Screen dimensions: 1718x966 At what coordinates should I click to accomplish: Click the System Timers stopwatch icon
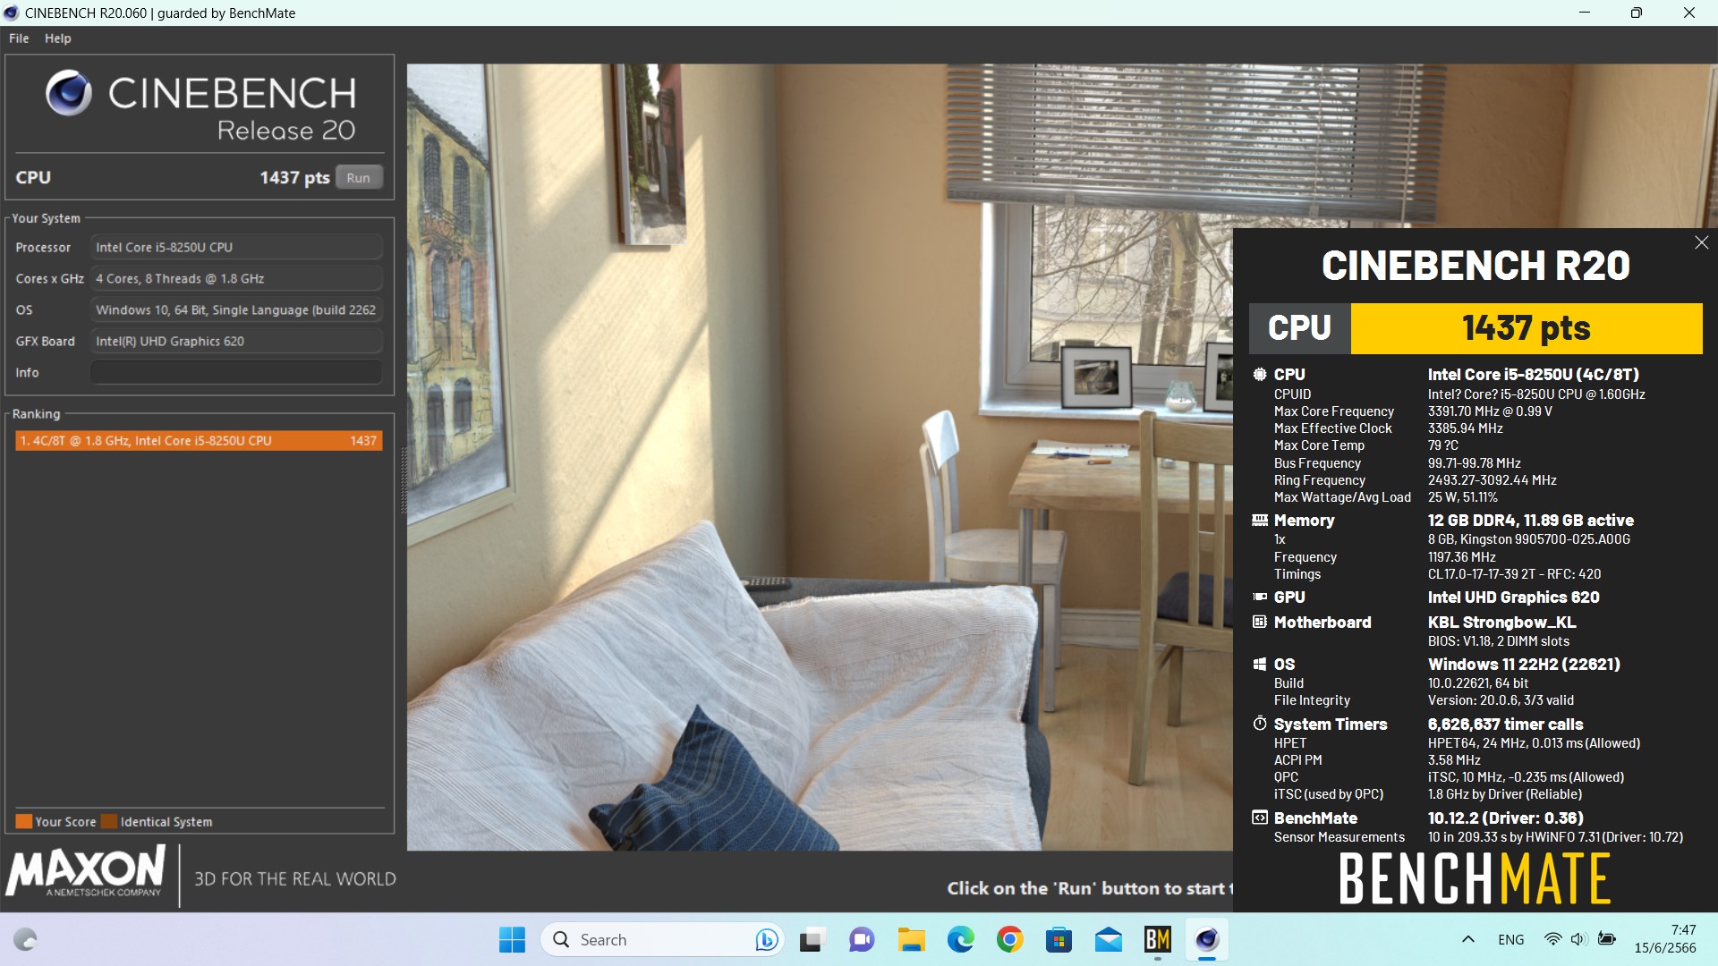1260,724
